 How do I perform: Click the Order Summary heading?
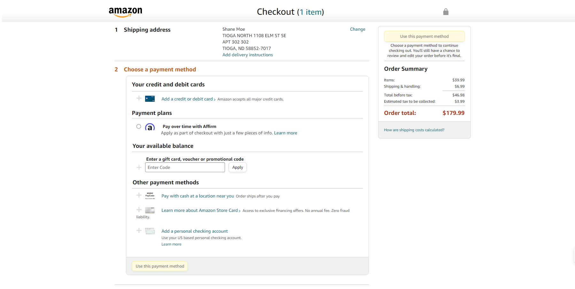[406, 69]
